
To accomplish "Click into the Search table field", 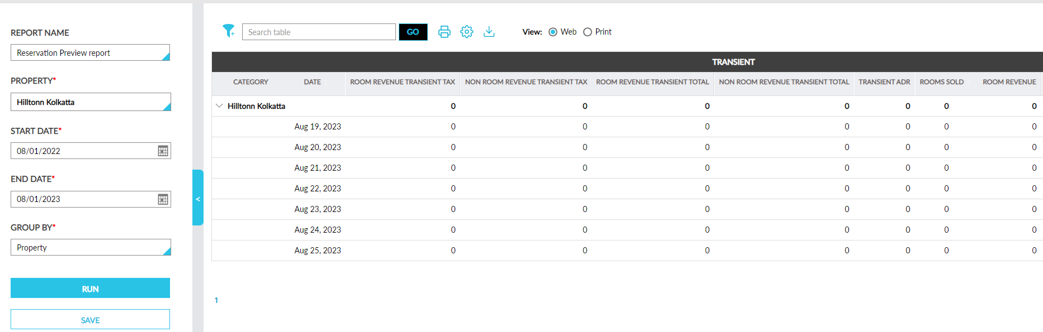I will [318, 32].
